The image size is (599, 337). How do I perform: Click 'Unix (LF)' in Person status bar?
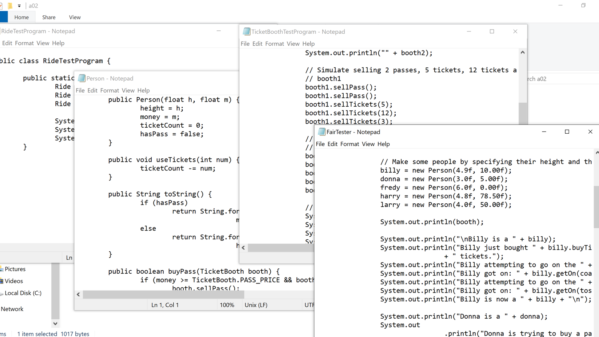256,305
